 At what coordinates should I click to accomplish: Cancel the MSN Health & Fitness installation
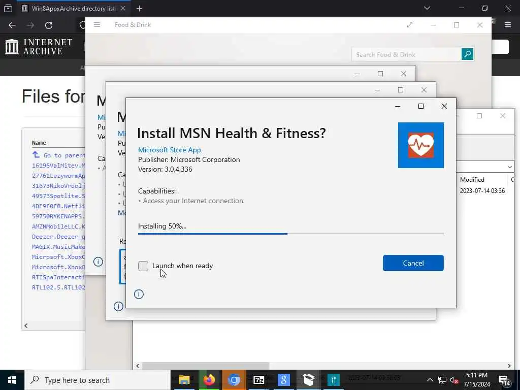(413, 263)
